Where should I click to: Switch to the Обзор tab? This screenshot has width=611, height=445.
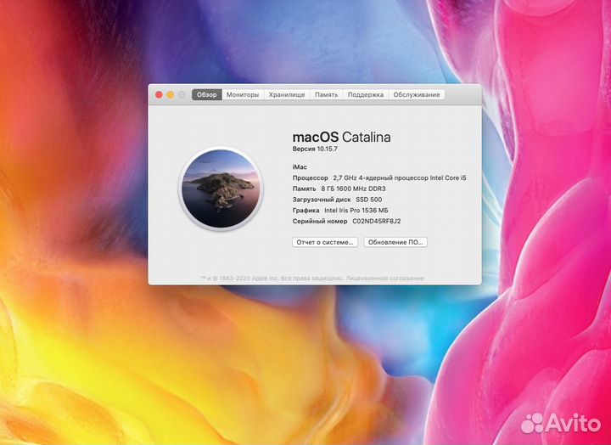[x=206, y=95]
